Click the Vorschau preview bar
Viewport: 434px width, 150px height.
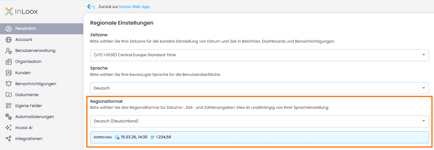tap(260, 137)
